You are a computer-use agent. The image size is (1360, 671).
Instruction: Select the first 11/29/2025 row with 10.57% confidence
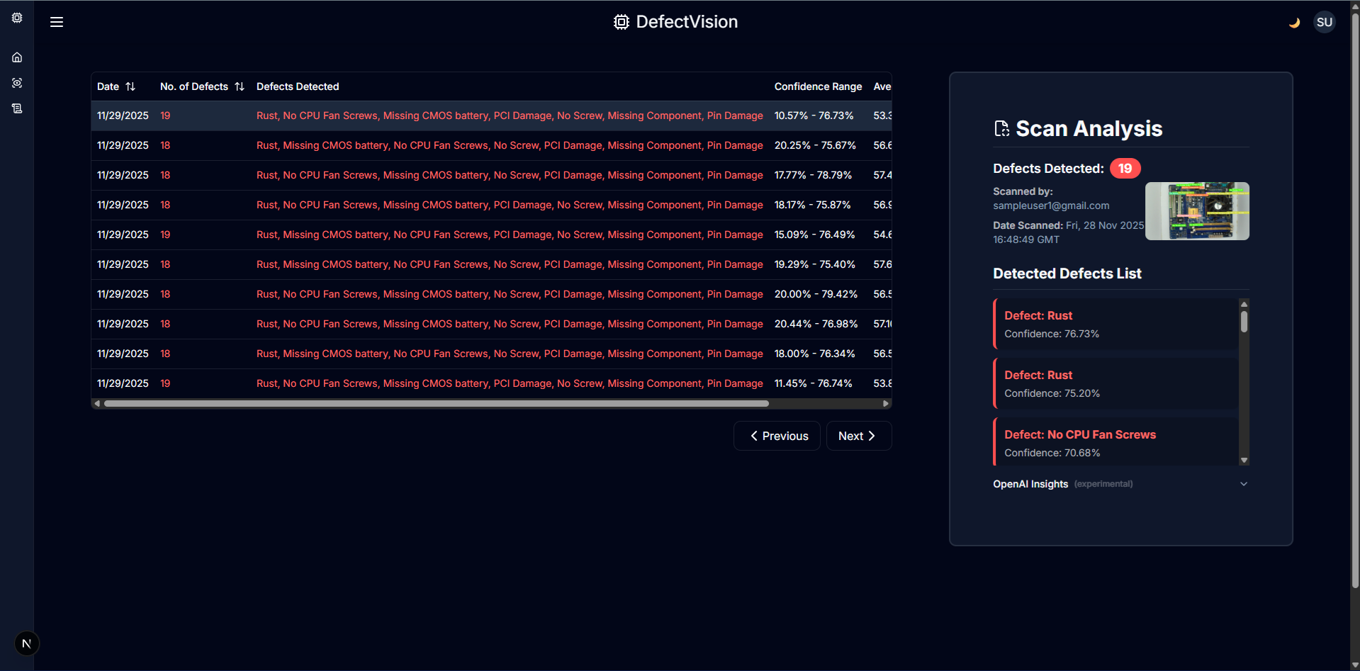[491, 115]
